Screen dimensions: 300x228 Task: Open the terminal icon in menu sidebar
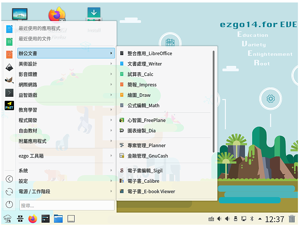coord(9,93)
